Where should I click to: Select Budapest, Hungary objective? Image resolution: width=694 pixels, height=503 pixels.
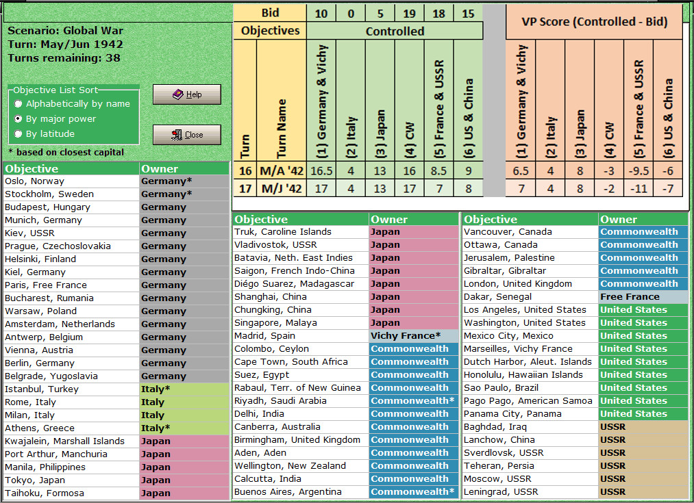pos(116,207)
